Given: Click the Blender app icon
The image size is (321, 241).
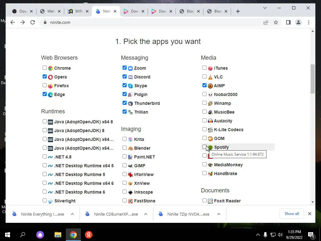Looking at the screenshot, I should pos(130,148).
